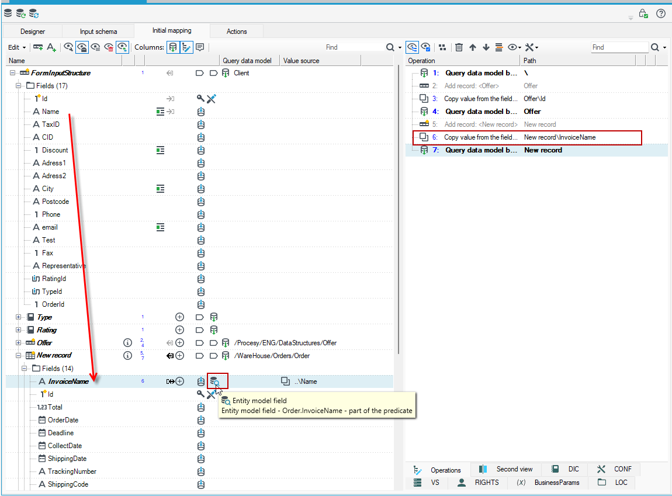Move operation down with the down arrow

486,47
